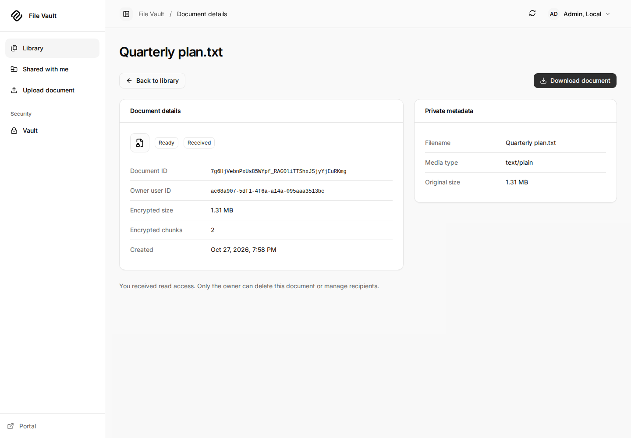Select the Document ID value string
631x438 pixels.
279,171
